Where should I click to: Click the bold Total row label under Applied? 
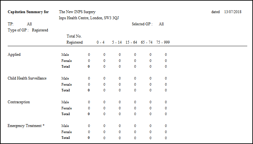point(66,67)
